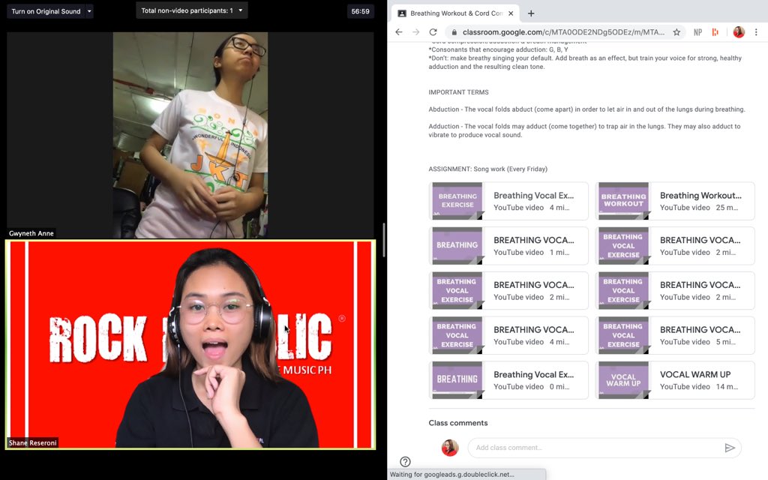
Task: Click Class comments heading
Action: coord(458,423)
